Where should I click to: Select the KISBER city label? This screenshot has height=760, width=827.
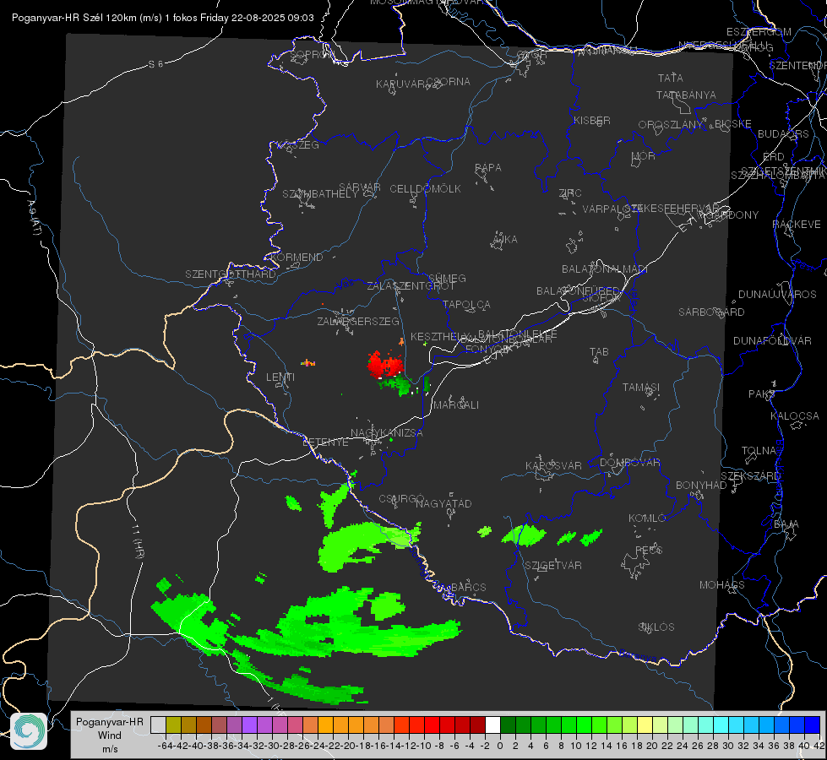(592, 120)
